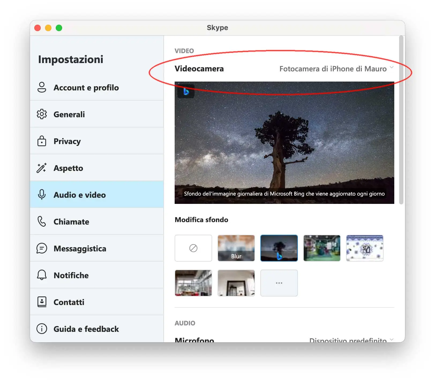The image size is (435, 382).
Task: Select the Account e profilo icon
Action: [42, 87]
